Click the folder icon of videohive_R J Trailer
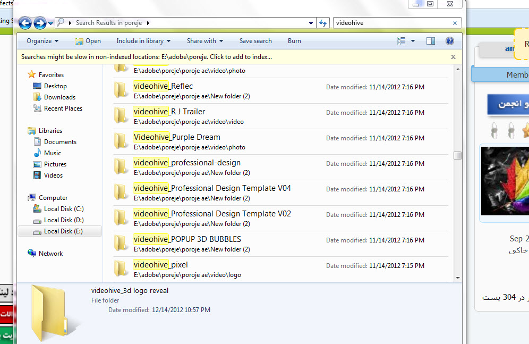This screenshot has height=344, width=529. click(x=121, y=115)
